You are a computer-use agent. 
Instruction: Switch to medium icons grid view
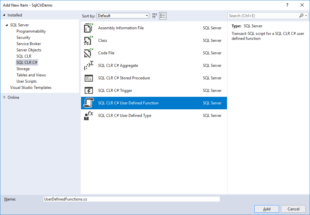(x=155, y=16)
